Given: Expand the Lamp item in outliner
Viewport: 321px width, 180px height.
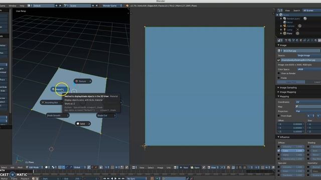Looking at the screenshot, I should point(281,30).
